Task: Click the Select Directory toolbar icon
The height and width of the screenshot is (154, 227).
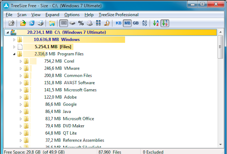Action: point(11,23)
